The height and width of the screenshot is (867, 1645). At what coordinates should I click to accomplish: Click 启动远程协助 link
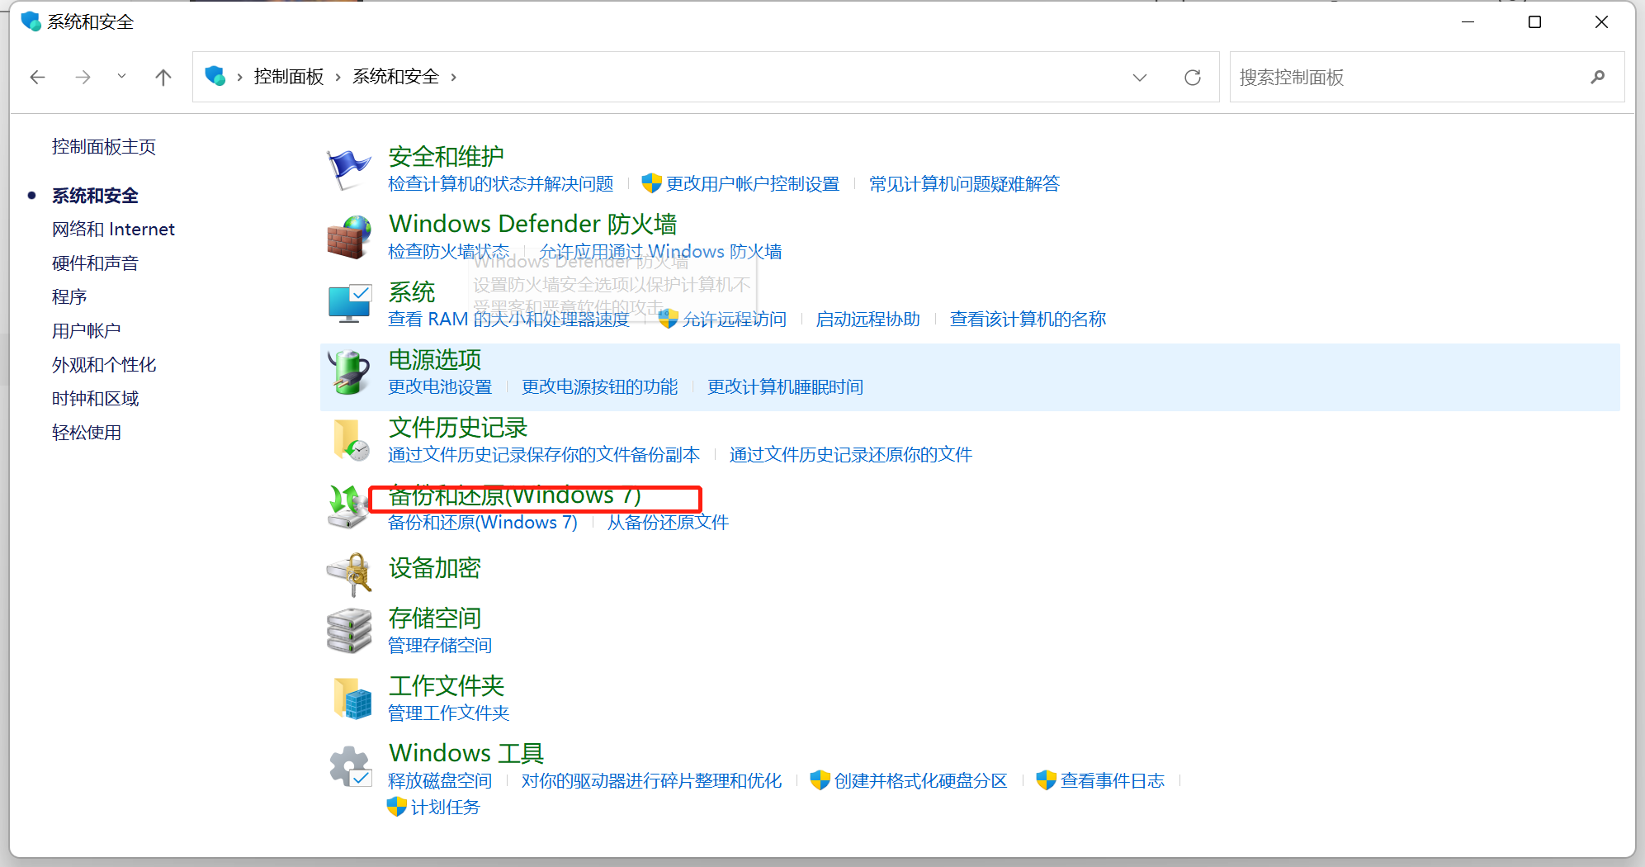point(868,320)
